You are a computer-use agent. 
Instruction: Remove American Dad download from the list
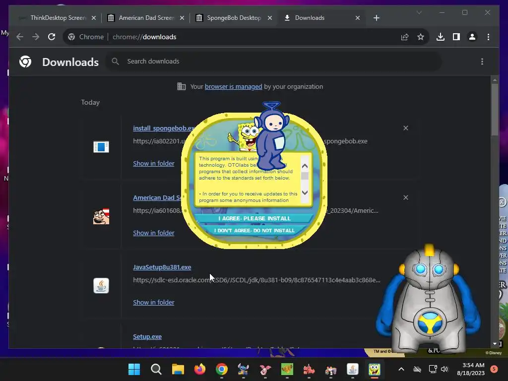coord(406,197)
